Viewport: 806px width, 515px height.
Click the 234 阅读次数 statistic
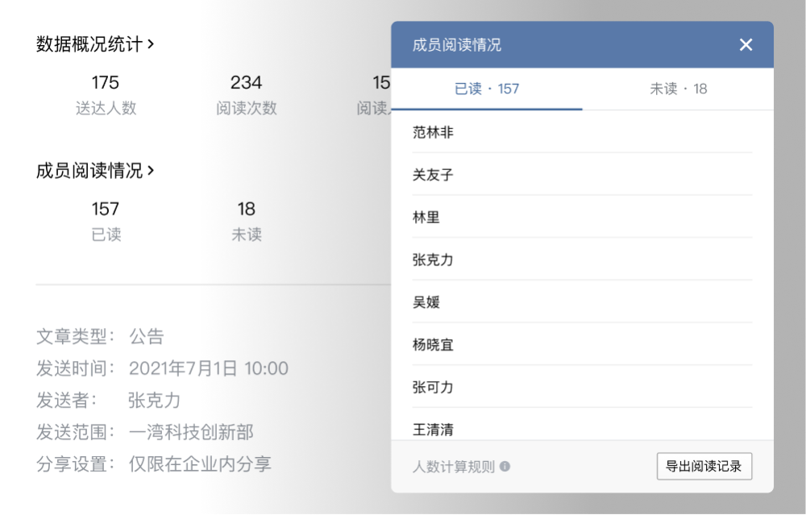[x=246, y=94]
